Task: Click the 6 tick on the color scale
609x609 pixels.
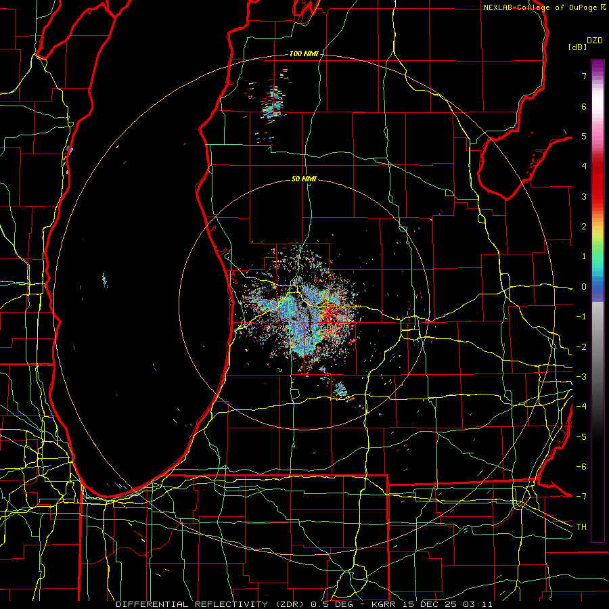Action: coord(584,106)
